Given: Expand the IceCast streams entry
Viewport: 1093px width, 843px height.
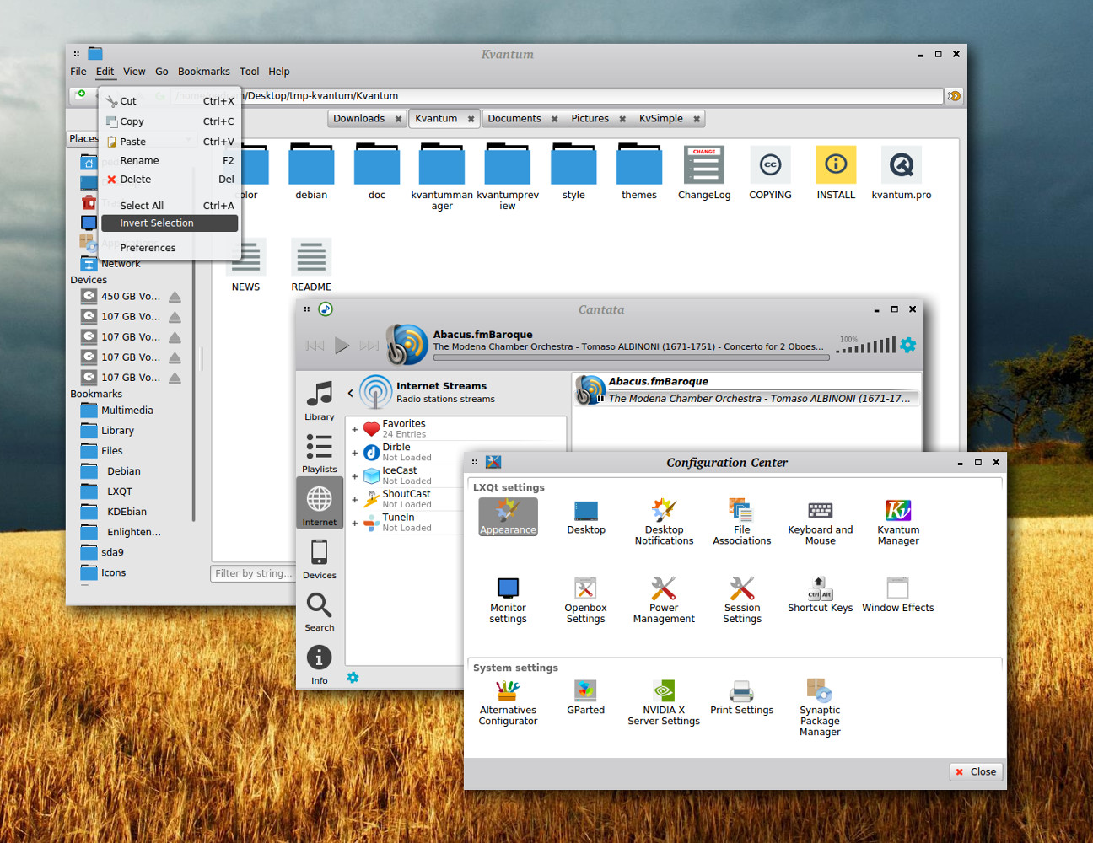Looking at the screenshot, I should point(355,476).
